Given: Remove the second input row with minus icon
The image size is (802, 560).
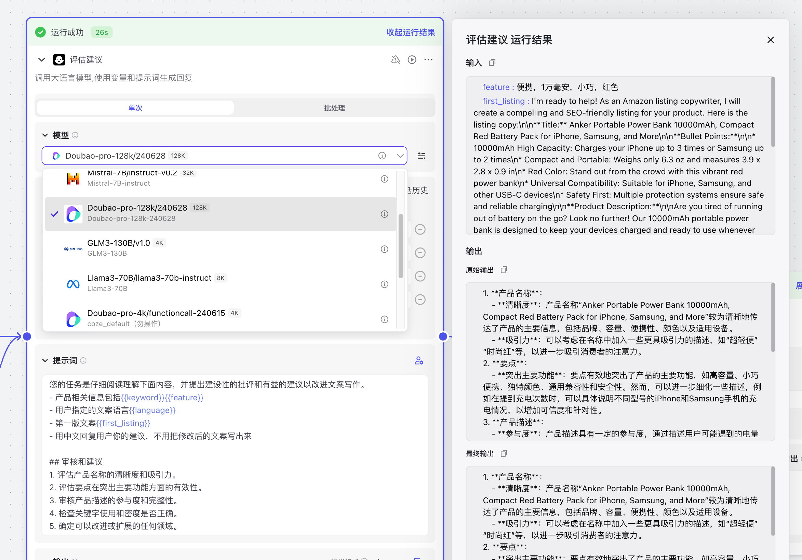Looking at the screenshot, I should click(x=420, y=253).
